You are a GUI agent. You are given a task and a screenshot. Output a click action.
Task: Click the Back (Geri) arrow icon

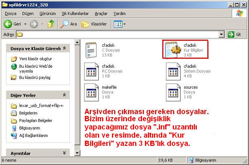(x=8, y=24)
